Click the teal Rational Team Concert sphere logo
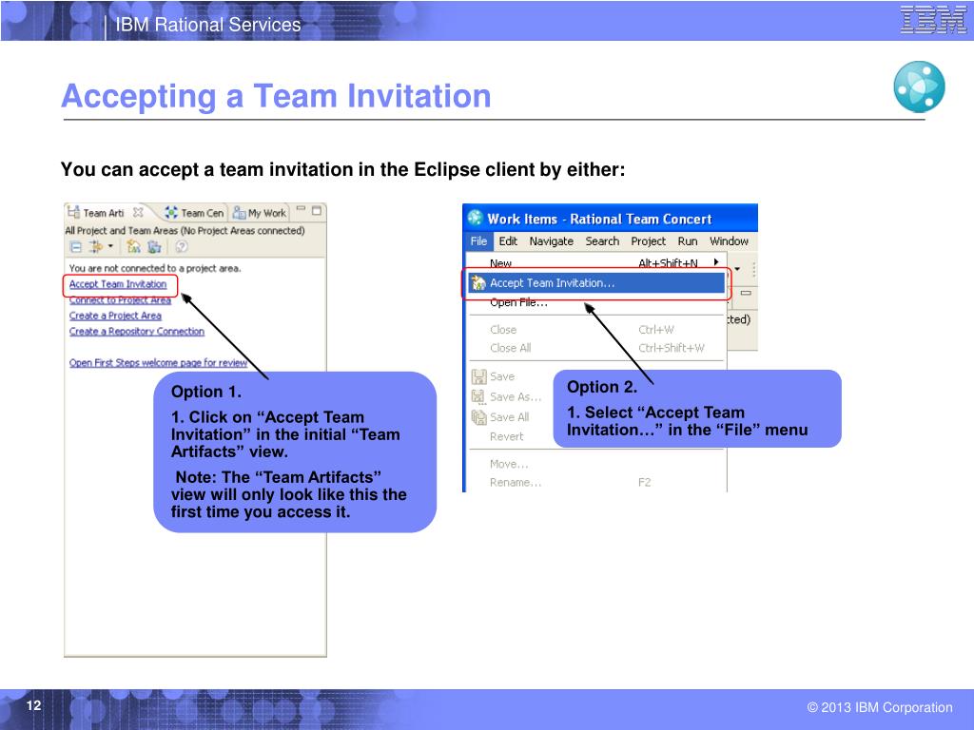The width and height of the screenshot is (974, 730). 920,86
